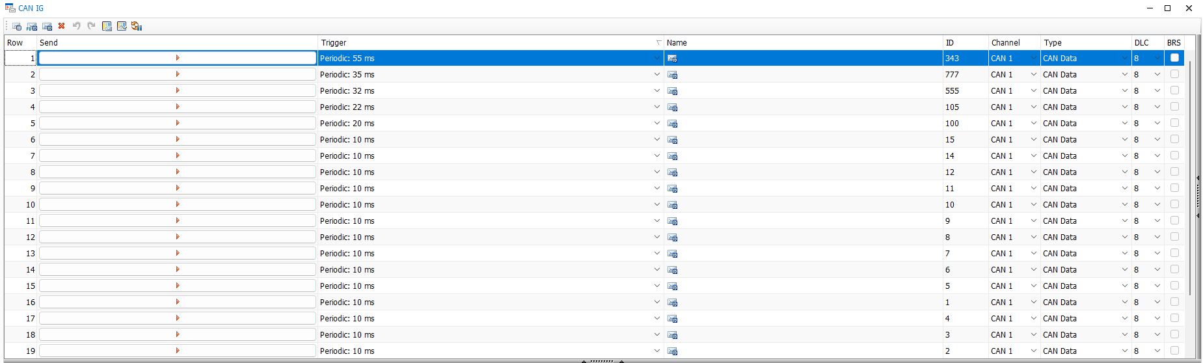The width and height of the screenshot is (1203, 363).
Task: Enable BRS checkbox for row 1
Action: tap(1174, 58)
